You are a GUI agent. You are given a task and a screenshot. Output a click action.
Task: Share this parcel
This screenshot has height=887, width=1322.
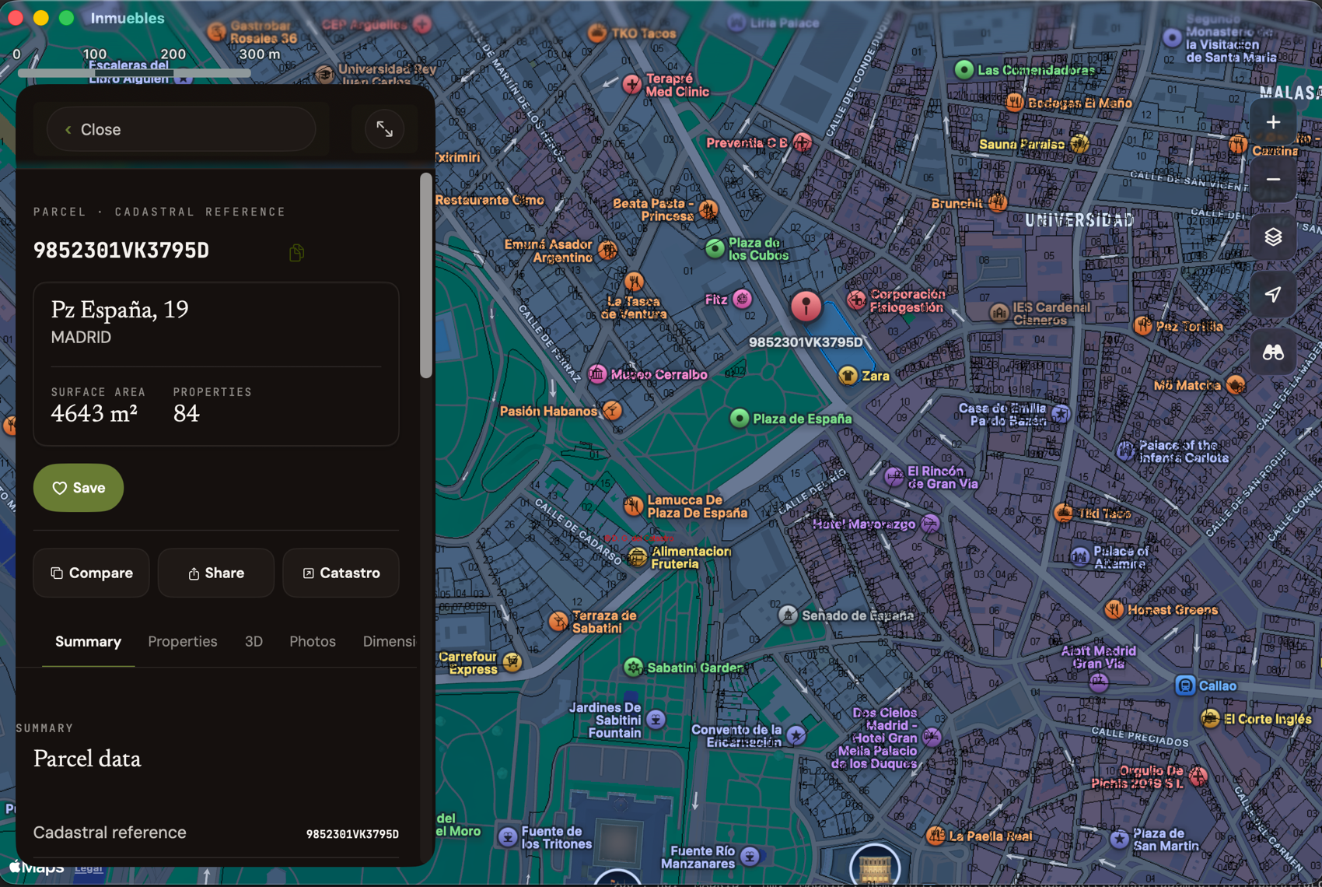216,573
